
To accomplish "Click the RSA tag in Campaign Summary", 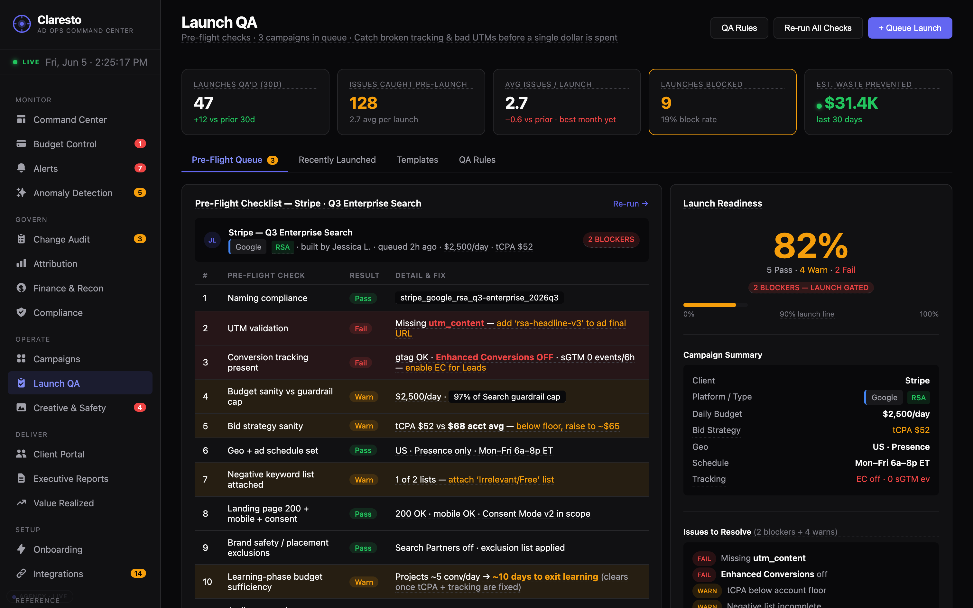I will coord(918,398).
